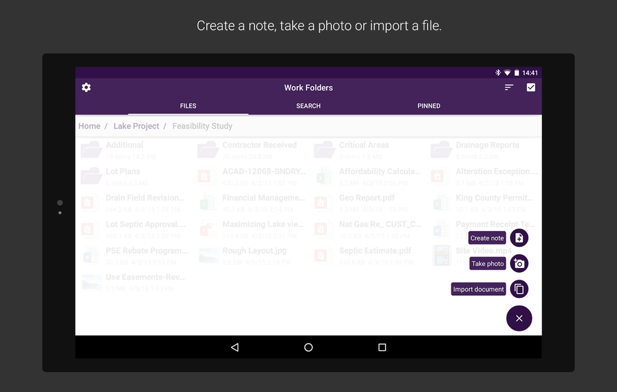Tap the Take photo camera icon

(x=519, y=264)
